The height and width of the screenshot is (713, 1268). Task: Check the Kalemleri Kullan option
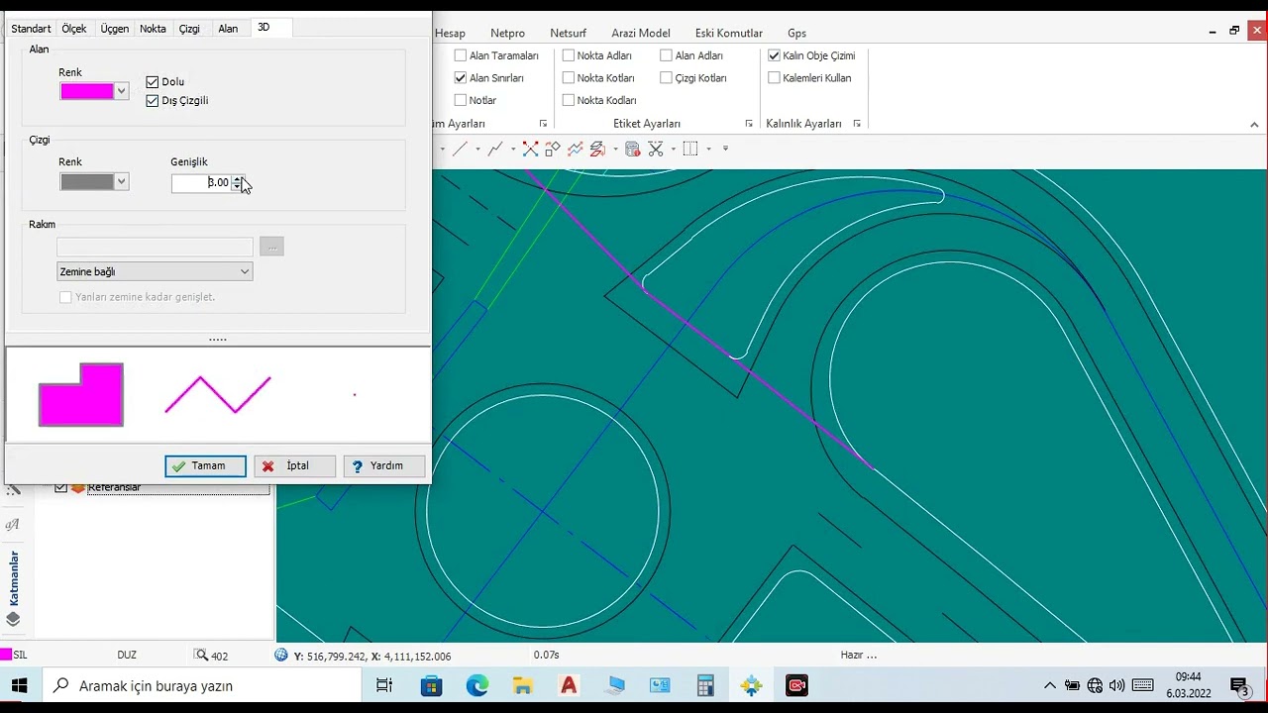tap(775, 77)
